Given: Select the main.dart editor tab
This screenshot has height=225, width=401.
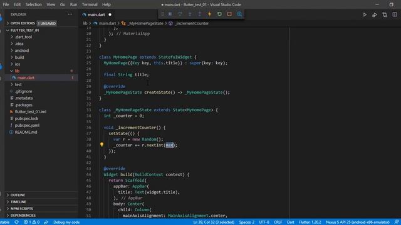Looking at the screenshot, I should 96,15.
